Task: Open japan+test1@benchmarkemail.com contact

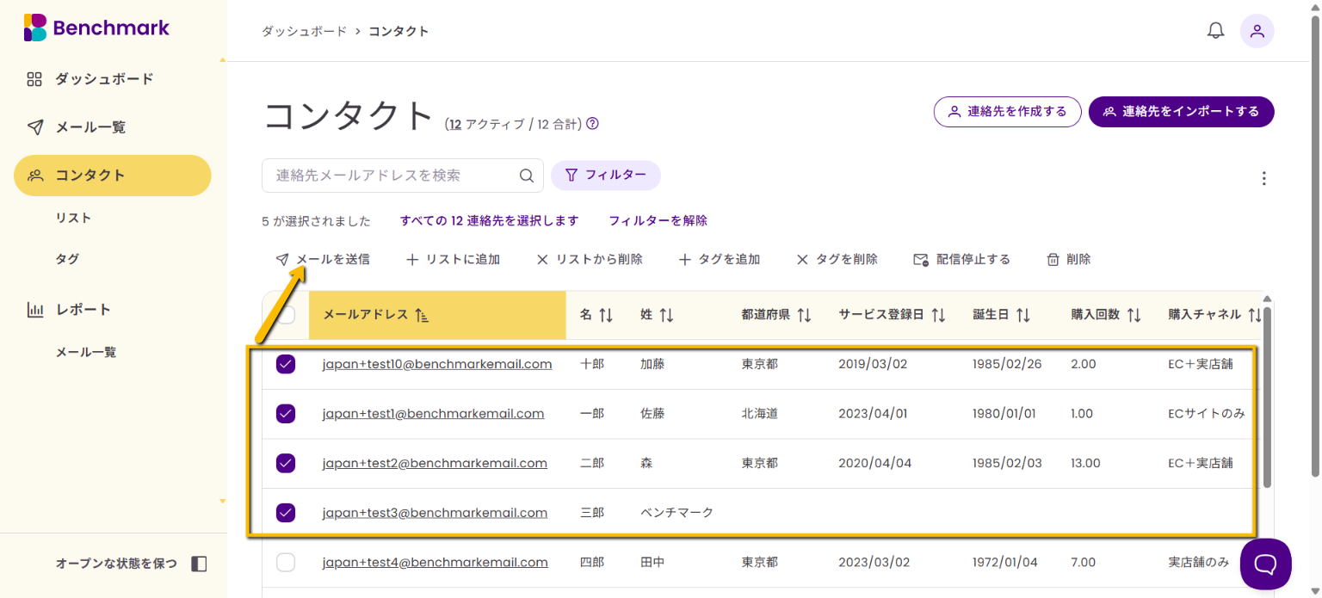Action: tap(433, 414)
